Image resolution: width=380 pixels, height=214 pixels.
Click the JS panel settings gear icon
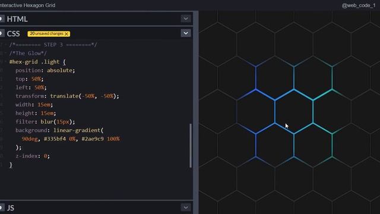pyautogui.click(x=1, y=207)
